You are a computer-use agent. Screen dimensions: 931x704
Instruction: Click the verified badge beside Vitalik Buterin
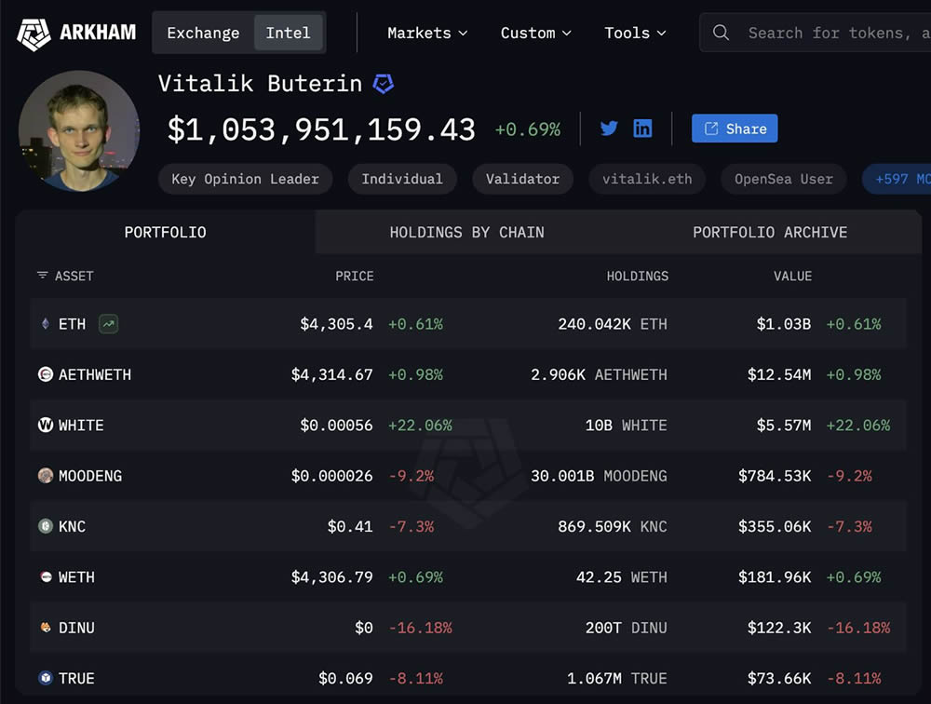[383, 84]
